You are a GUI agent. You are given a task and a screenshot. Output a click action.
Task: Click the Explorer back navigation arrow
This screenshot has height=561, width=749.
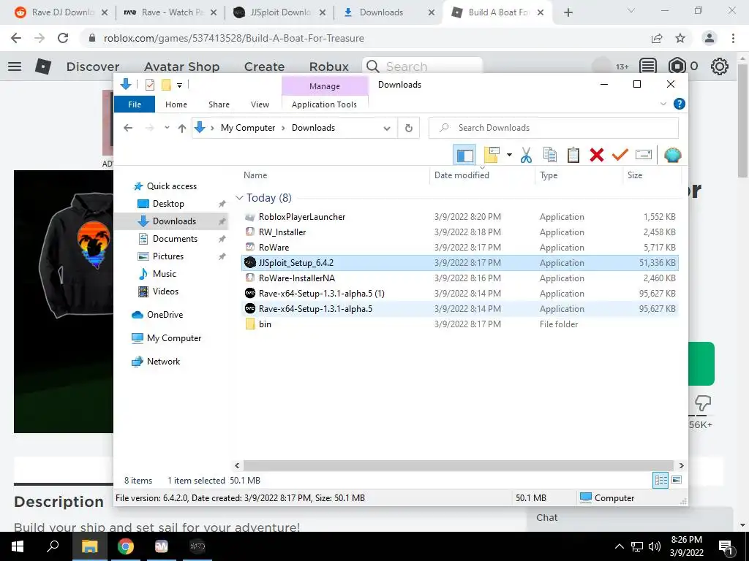[127, 128]
